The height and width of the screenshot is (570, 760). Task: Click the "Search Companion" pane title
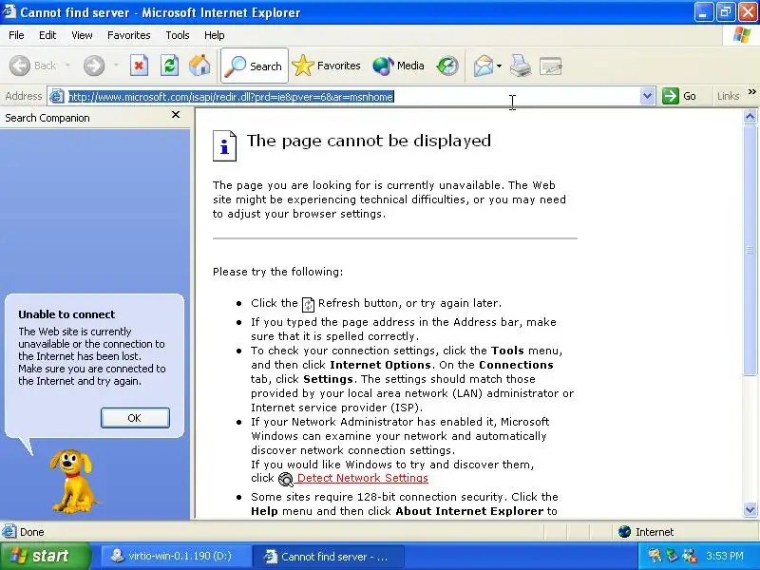(x=47, y=118)
